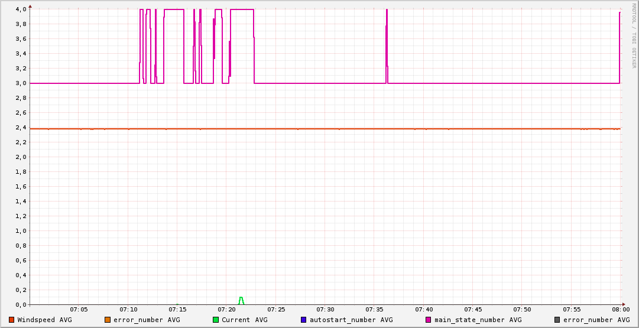The height and width of the screenshot is (328, 639).
Task: Click the 07:05 time axis label
Action: 79,310
